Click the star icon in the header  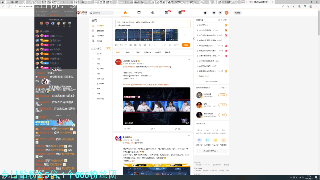pos(220,13)
